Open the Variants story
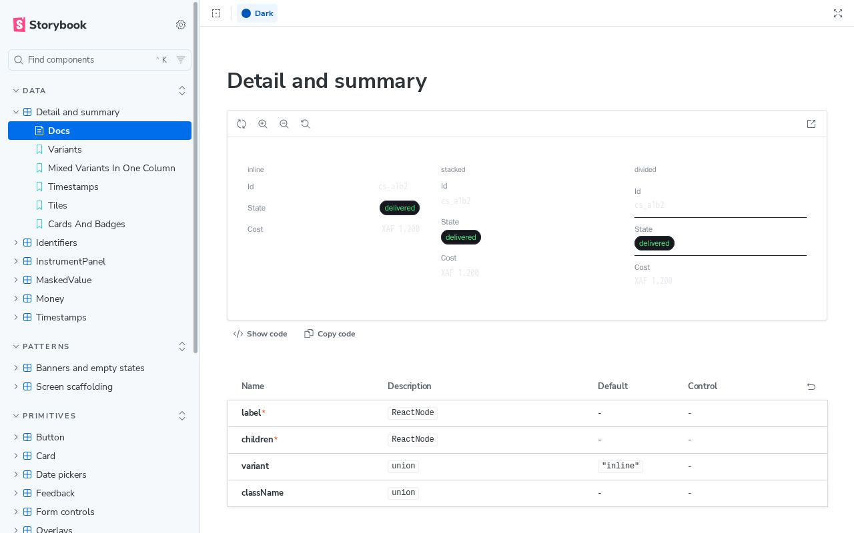Image resolution: width=854 pixels, height=533 pixels. pos(65,149)
